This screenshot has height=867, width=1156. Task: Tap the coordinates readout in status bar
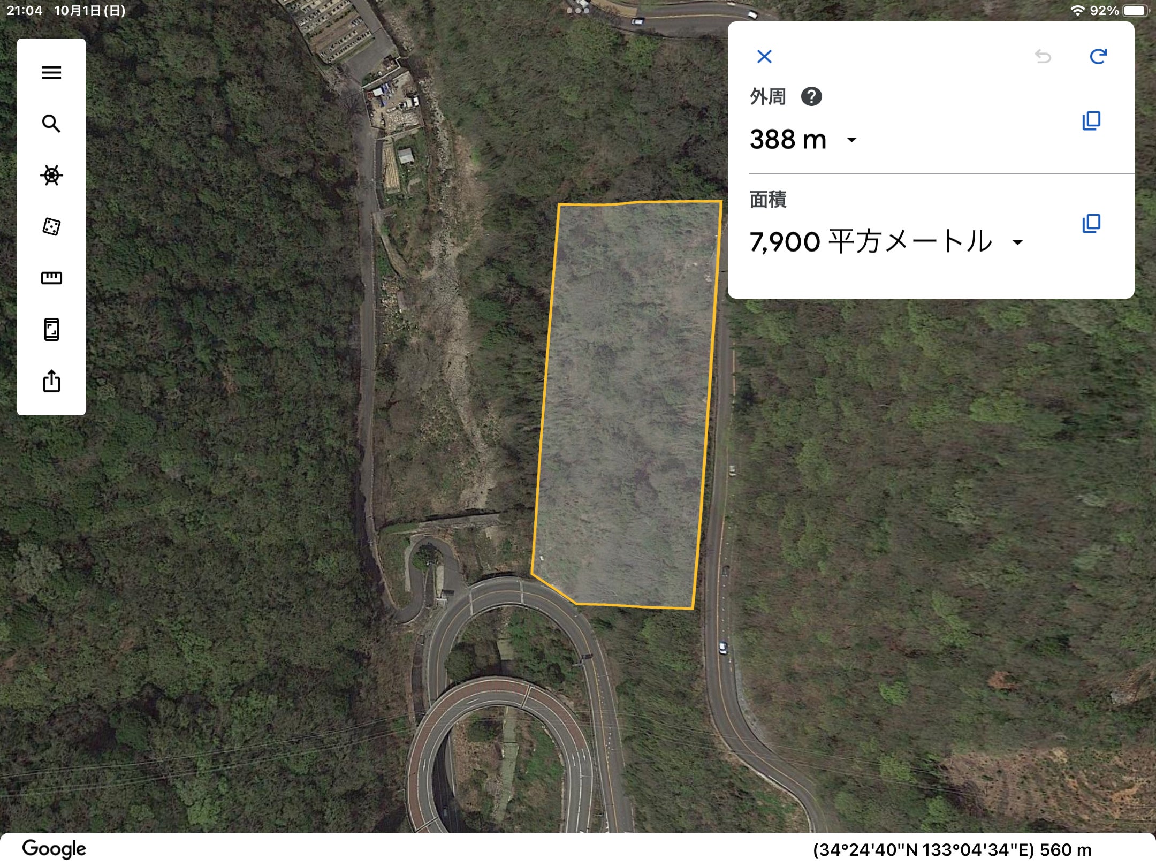pos(952,850)
